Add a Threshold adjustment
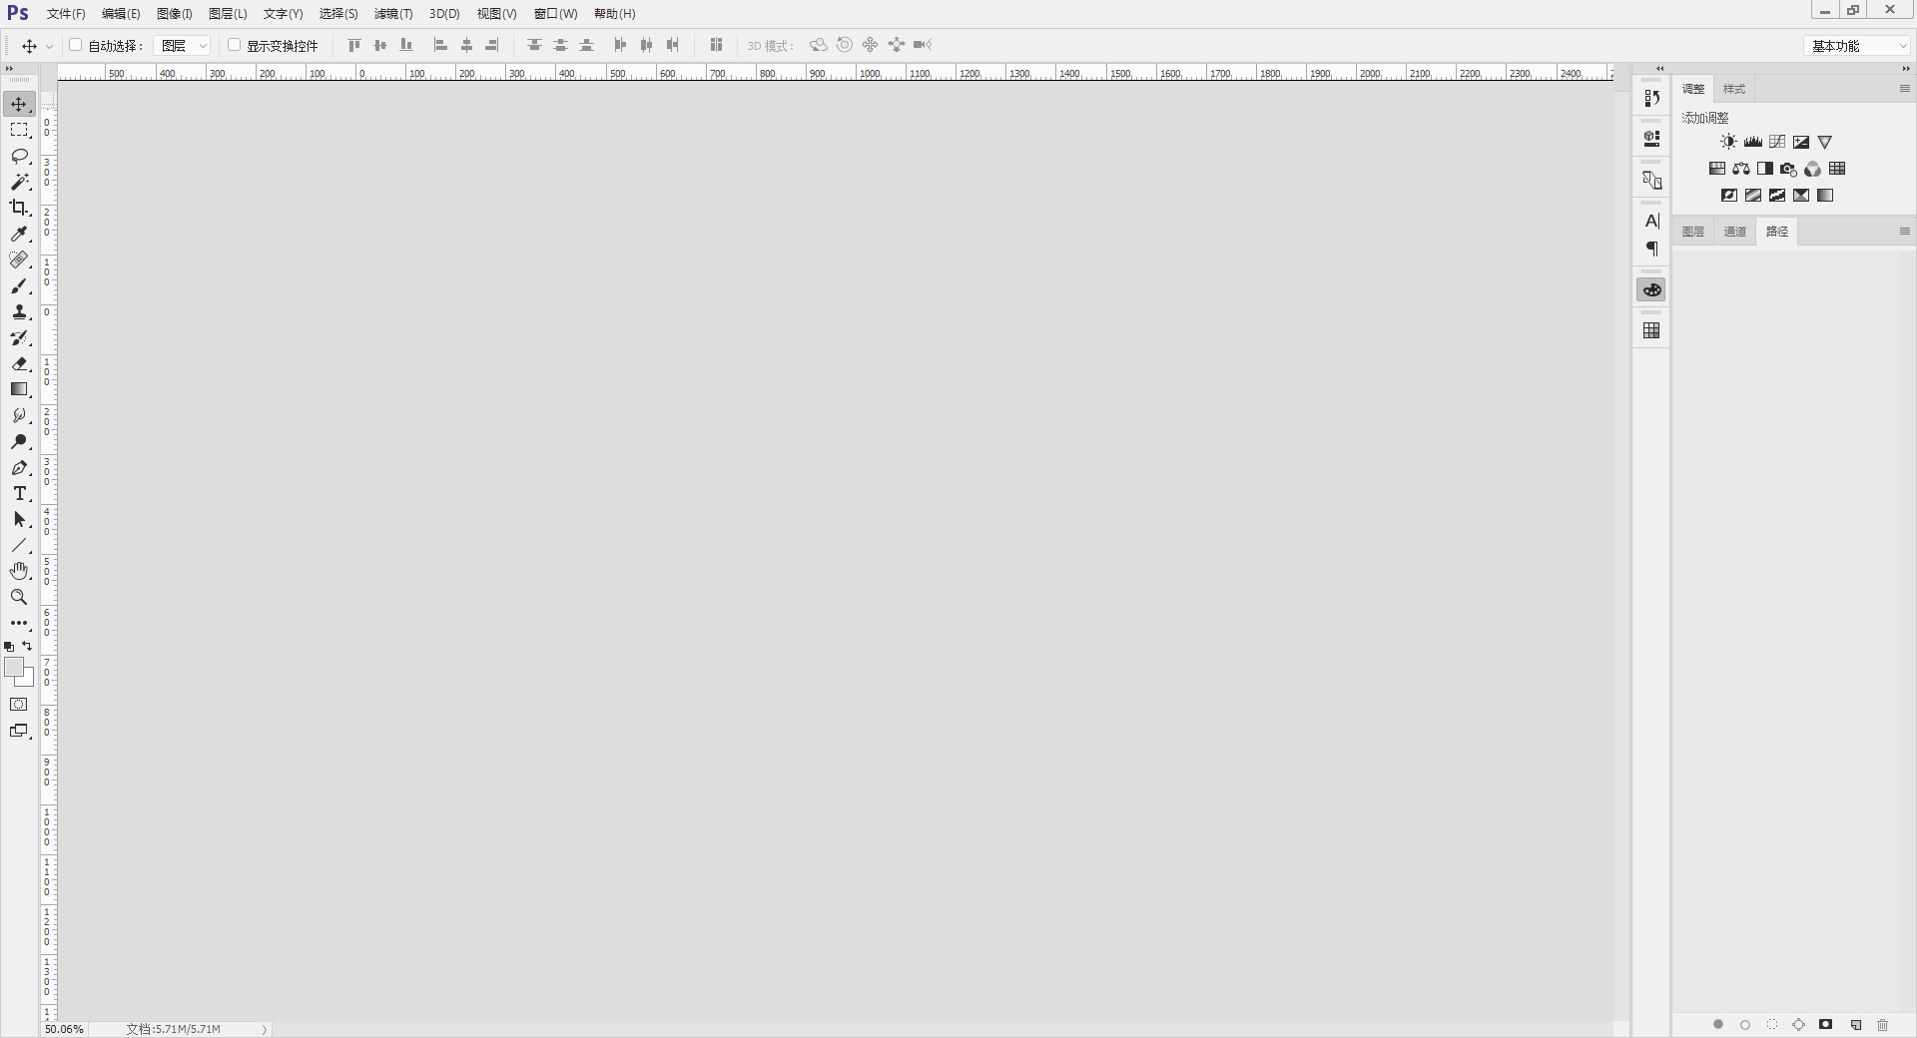The height and width of the screenshot is (1038, 1917). coord(1776,196)
